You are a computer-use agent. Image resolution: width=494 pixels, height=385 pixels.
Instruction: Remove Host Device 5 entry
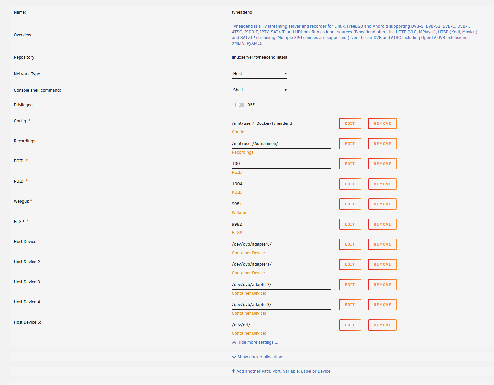tap(382, 325)
